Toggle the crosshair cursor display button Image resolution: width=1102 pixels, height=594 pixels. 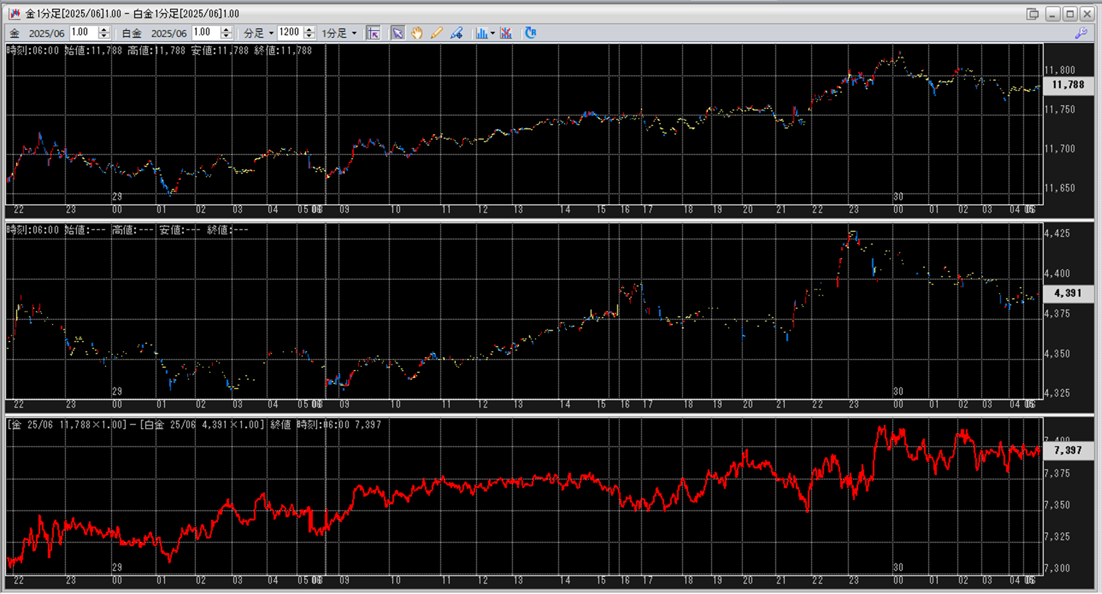click(x=373, y=33)
